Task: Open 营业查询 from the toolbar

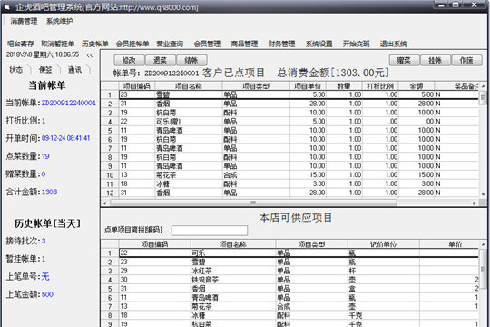Action: 170,44
